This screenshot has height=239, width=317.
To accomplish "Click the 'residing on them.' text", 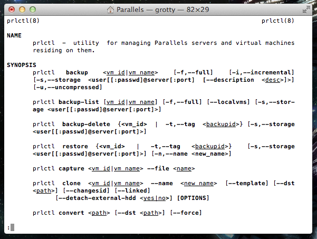I will [64, 50].
